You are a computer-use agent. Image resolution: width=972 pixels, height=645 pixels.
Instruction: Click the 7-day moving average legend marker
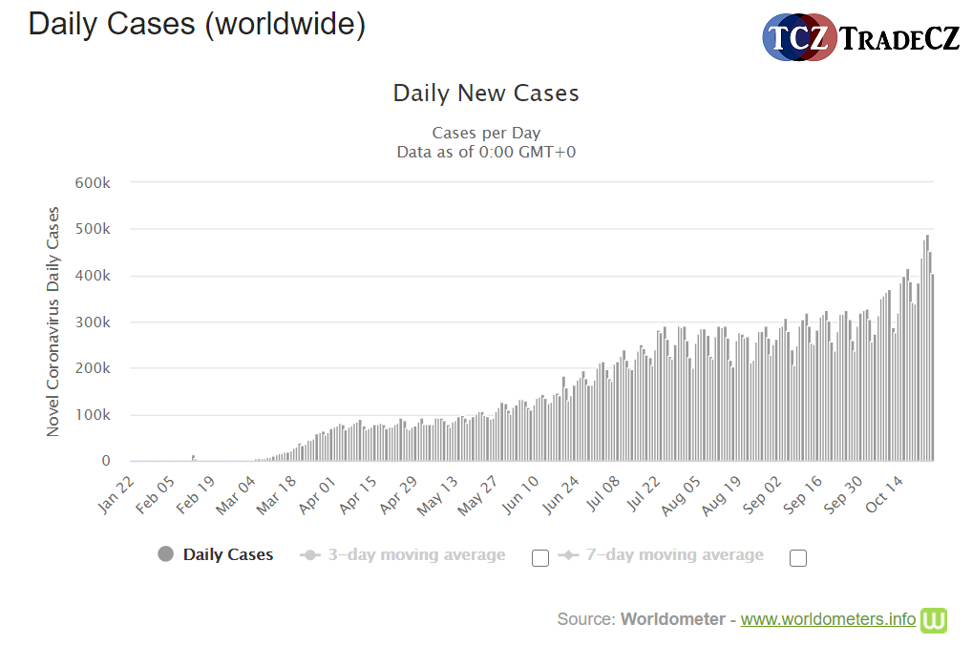[x=568, y=554]
